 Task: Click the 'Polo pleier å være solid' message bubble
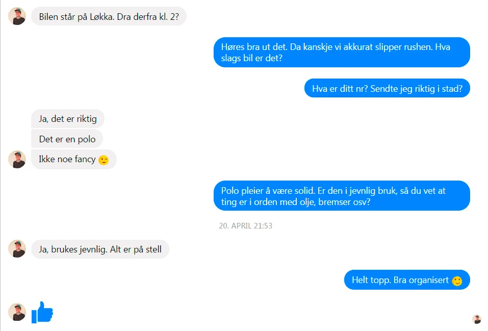[x=342, y=196]
